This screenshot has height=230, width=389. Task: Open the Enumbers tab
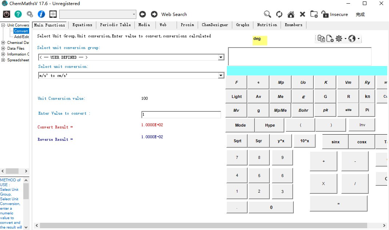(x=294, y=25)
